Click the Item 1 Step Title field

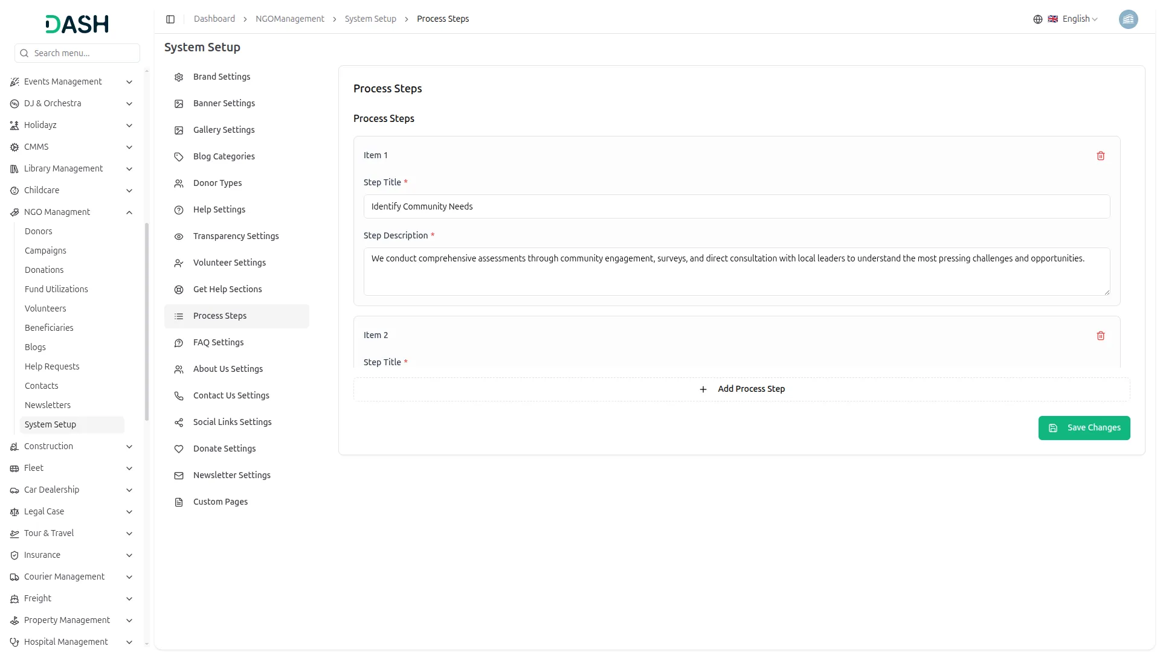pos(736,206)
